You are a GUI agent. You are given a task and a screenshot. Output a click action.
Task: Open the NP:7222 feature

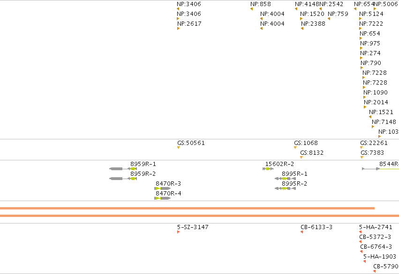click(x=371, y=24)
